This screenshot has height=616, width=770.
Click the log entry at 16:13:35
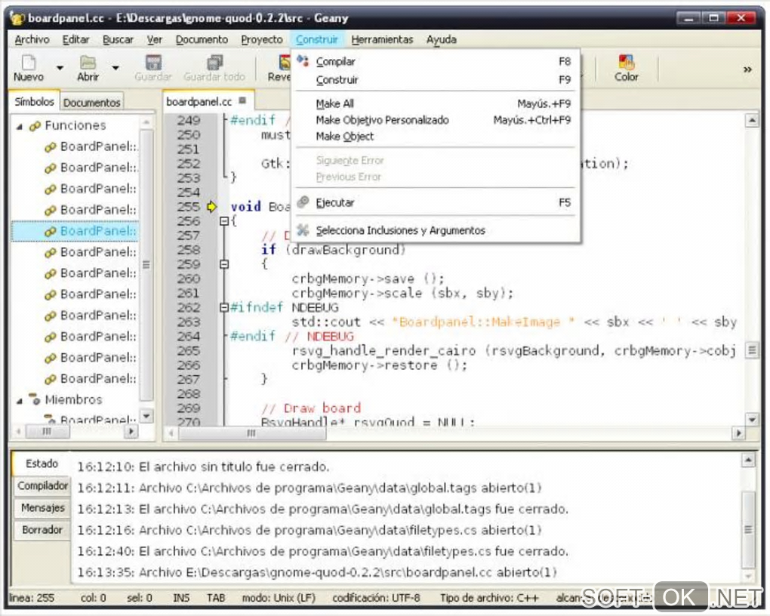click(317, 572)
